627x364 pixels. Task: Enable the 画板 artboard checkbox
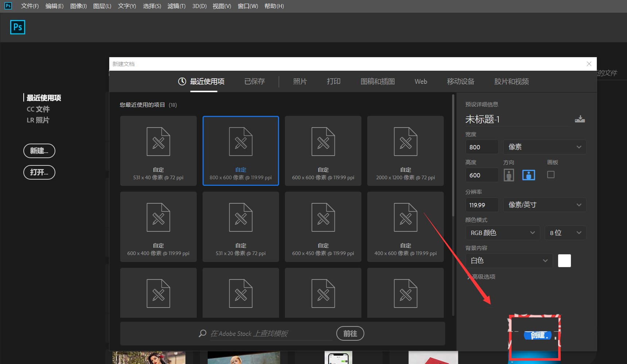pyautogui.click(x=551, y=175)
